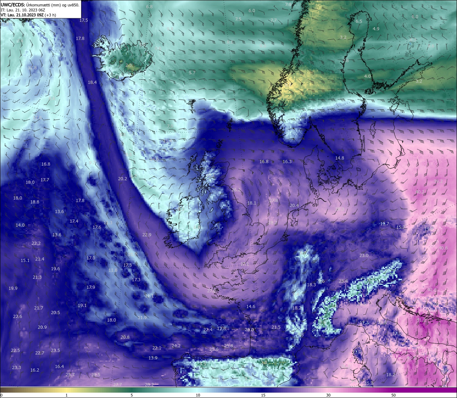Viewport: 457px width, 398px height.
Task: Click the 13.9 map value
Action: tap(153, 358)
